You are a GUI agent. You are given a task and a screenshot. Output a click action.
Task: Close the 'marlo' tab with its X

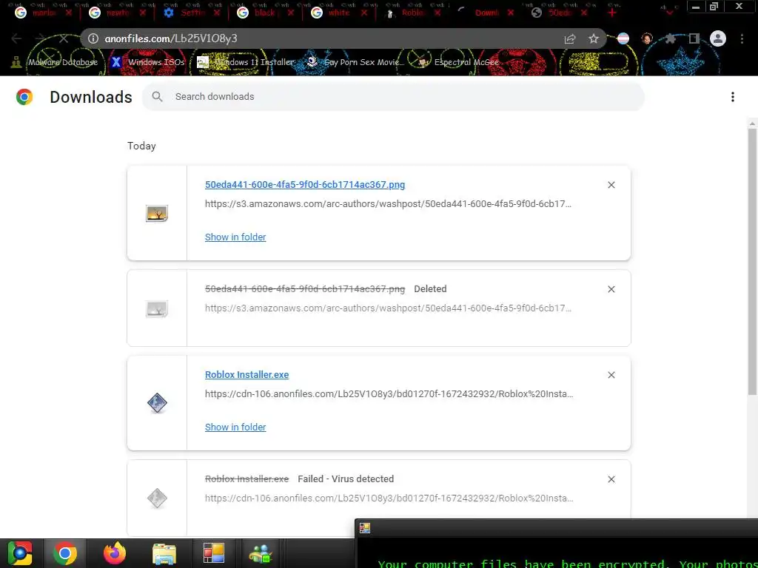[x=69, y=13]
